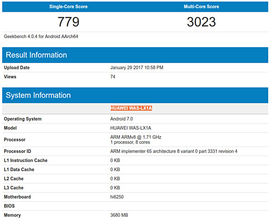Screen dimensions: 271x223
Task: Select the ARM ARMv8 @ 1.71 GHz text
Action: [x=135, y=137]
